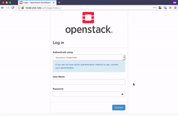Image resolution: width=178 pixels, height=116 pixels.
Task: Minimize window with yellow button
Action: [x=7, y=2]
